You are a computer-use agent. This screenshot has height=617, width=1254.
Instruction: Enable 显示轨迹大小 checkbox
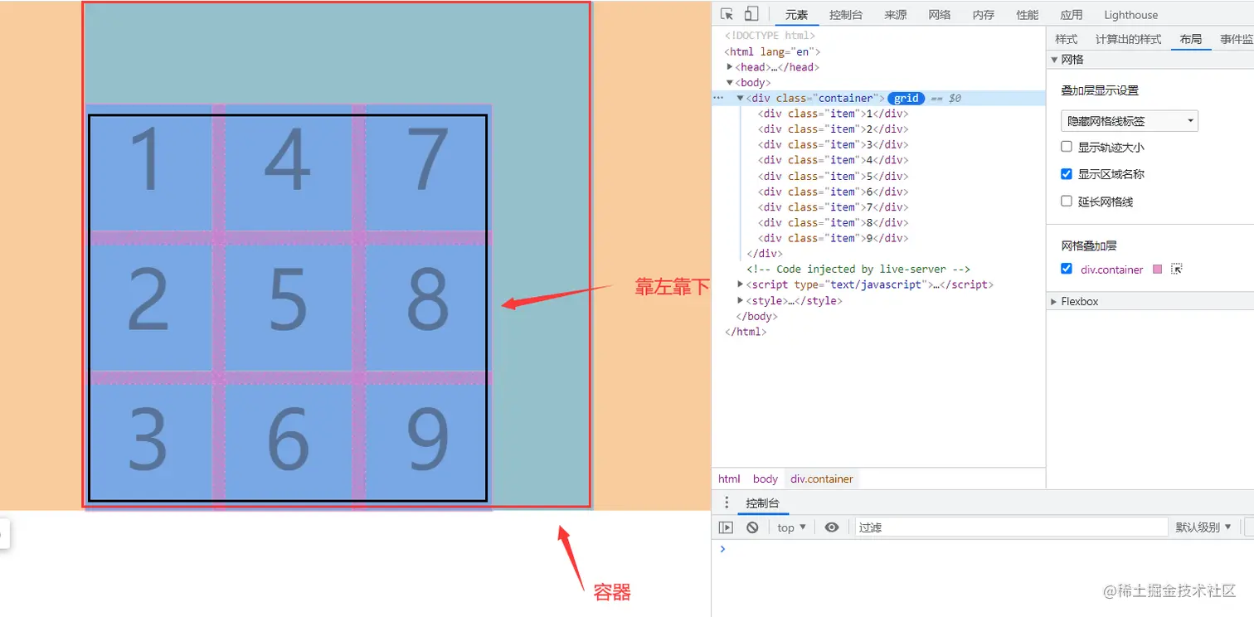coord(1067,147)
